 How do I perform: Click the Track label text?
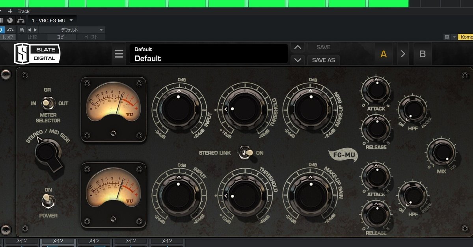pyautogui.click(x=24, y=11)
